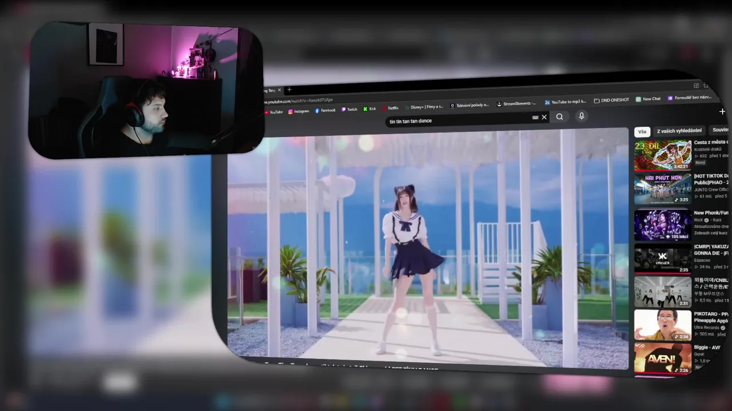Open the Facebook bookmark
Screen dimensions: 732x411
coord(325,111)
